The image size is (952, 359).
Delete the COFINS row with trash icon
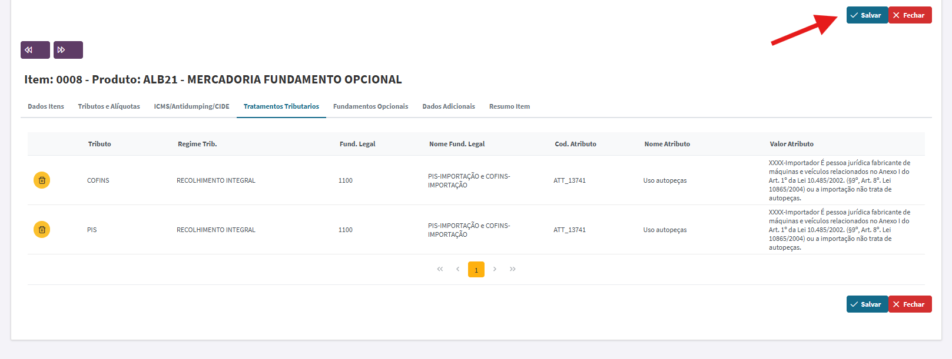pyautogui.click(x=42, y=180)
